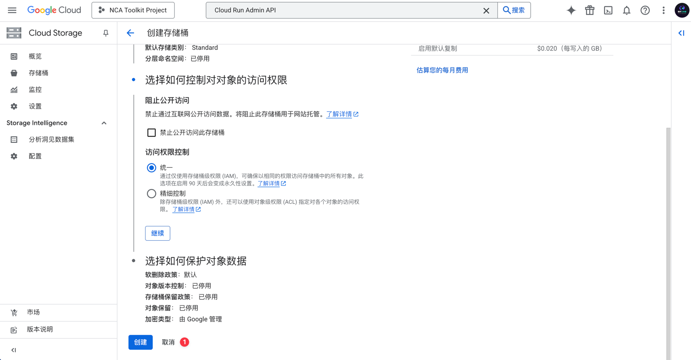Screen dimensions: 691x360
Task: Open the 估算您的每月费用 link
Action: click(442, 70)
